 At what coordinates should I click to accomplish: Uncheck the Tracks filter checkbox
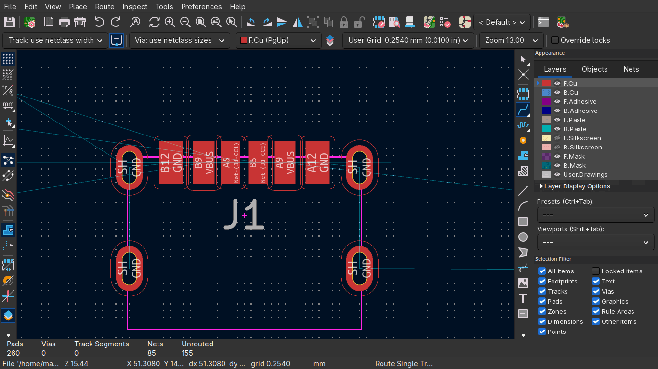click(542, 291)
